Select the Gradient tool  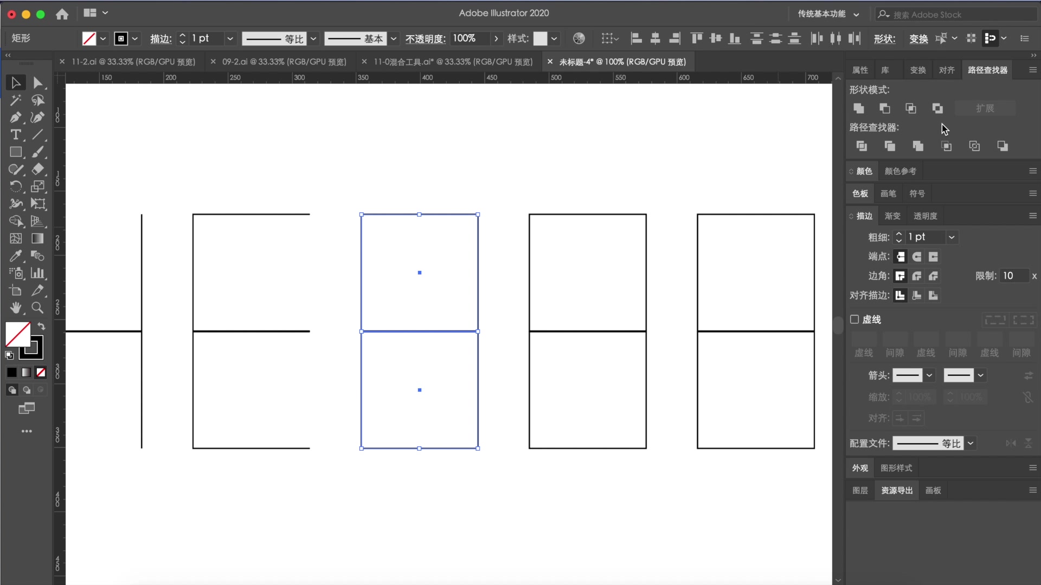[x=37, y=238]
